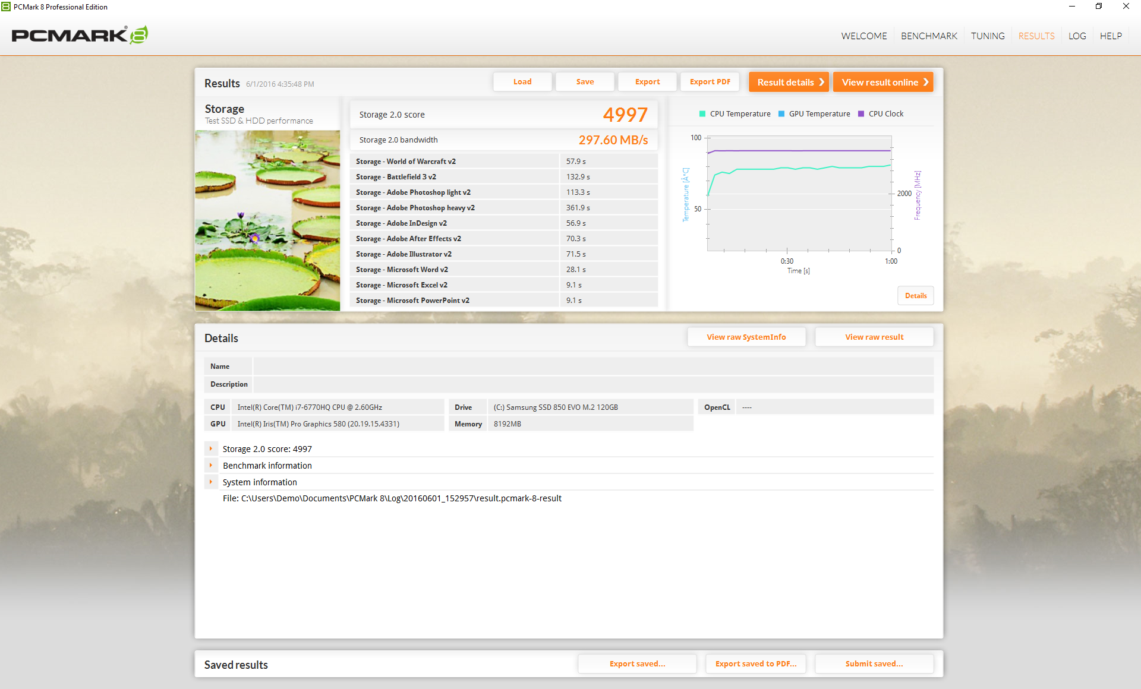The height and width of the screenshot is (689, 1141).
Task: Open View raw SystemInfo
Action: (746, 337)
